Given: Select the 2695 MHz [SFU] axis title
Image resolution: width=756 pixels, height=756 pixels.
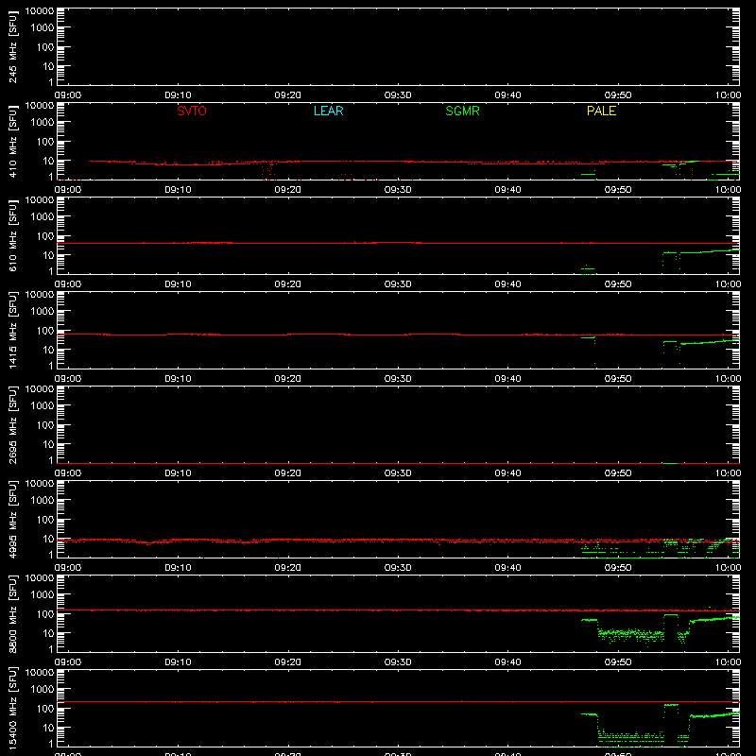Looking at the screenshot, I should pyautogui.click(x=12, y=424).
